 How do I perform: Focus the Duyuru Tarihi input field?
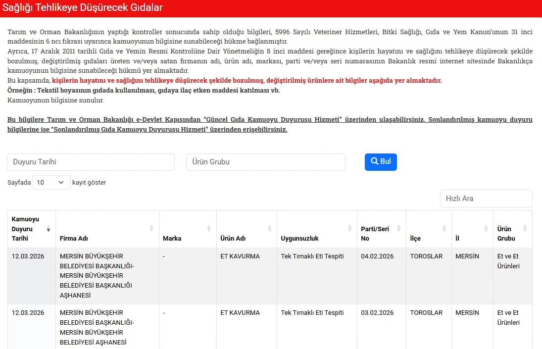coord(91,162)
